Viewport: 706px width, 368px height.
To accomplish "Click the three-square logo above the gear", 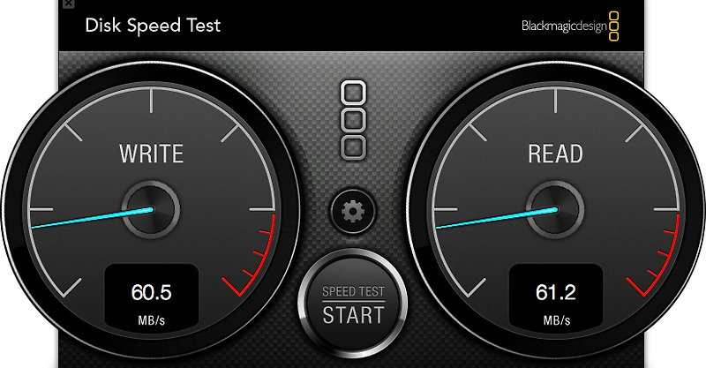I will pos(354,120).
